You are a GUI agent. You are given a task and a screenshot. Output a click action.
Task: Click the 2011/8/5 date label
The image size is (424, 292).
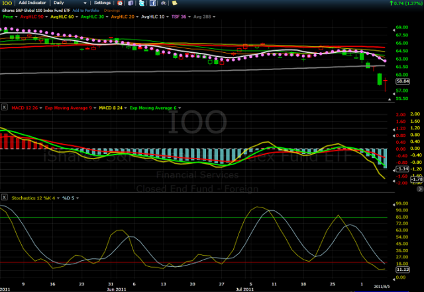click(382, 287)
